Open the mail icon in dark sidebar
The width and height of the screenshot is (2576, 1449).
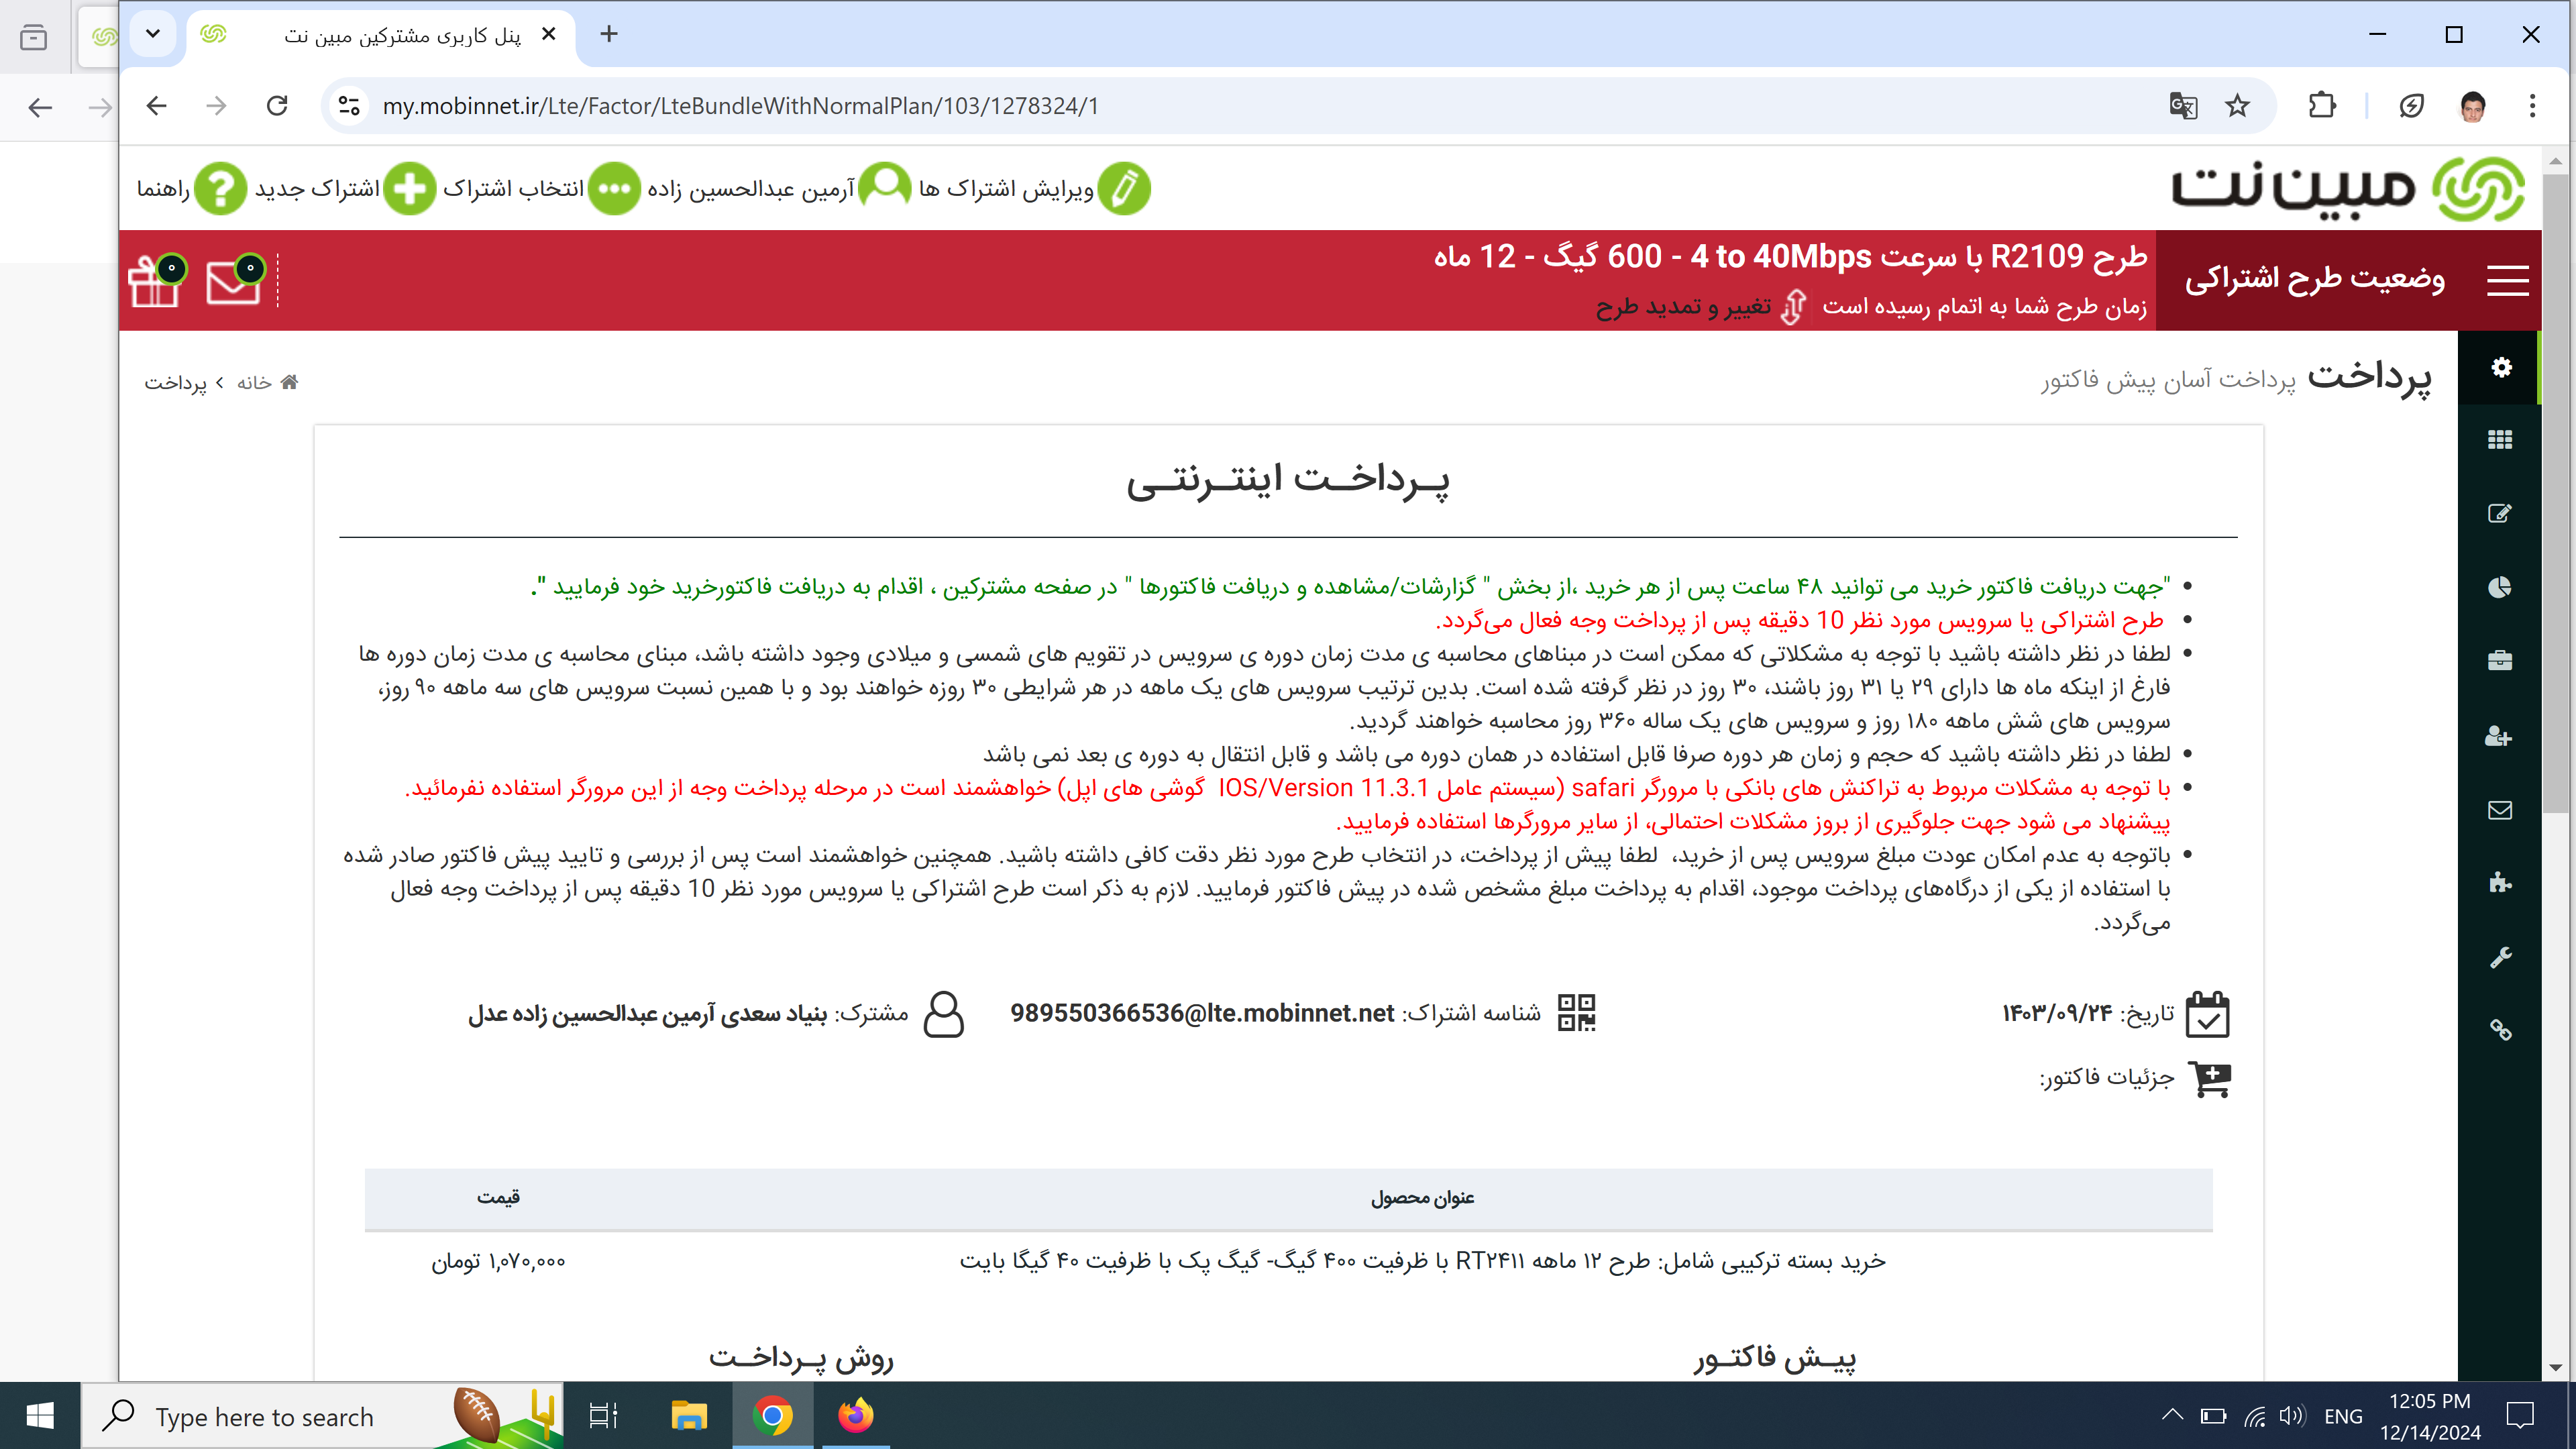click(x=2500, y=810)
